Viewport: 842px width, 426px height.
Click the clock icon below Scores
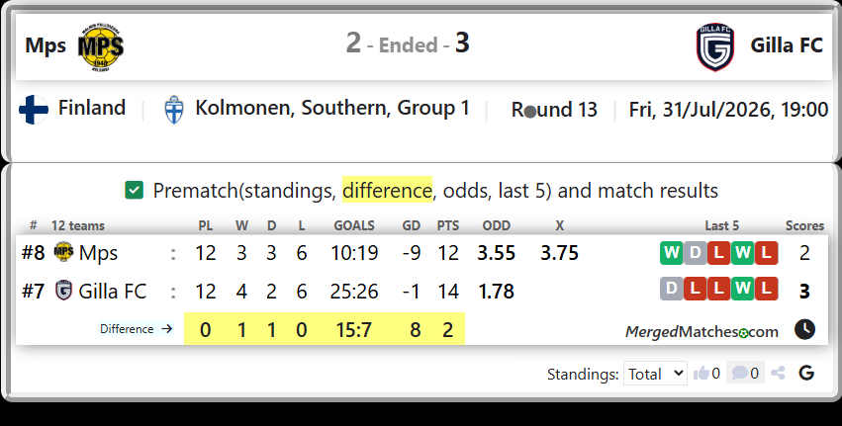tap(804, 329)
